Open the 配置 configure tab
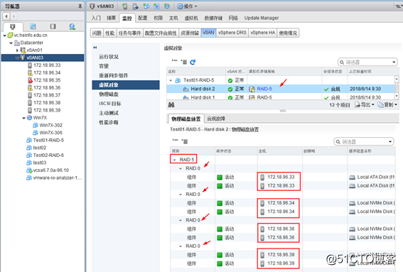This screenshot has width=403, height=272. tap(143, 18)
